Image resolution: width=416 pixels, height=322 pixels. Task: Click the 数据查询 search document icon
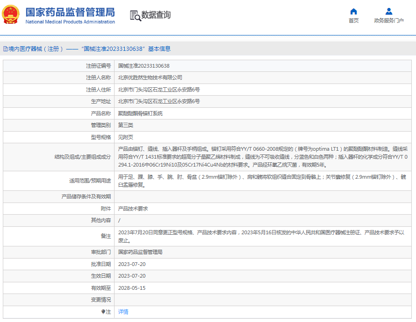pyautogui.click(x=135, y=15)
